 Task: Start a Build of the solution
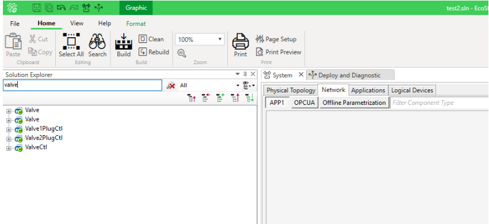(x=124, y=45)
